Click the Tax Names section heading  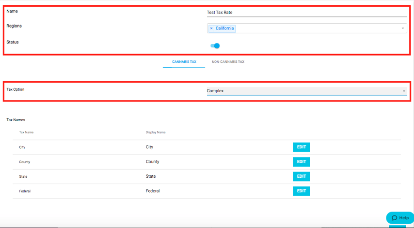(x=16, y=119)
